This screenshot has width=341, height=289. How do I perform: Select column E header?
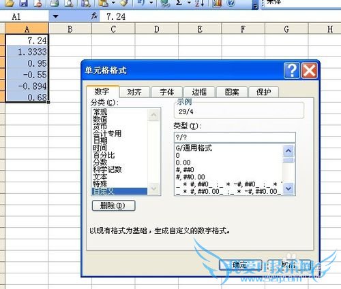200,29
